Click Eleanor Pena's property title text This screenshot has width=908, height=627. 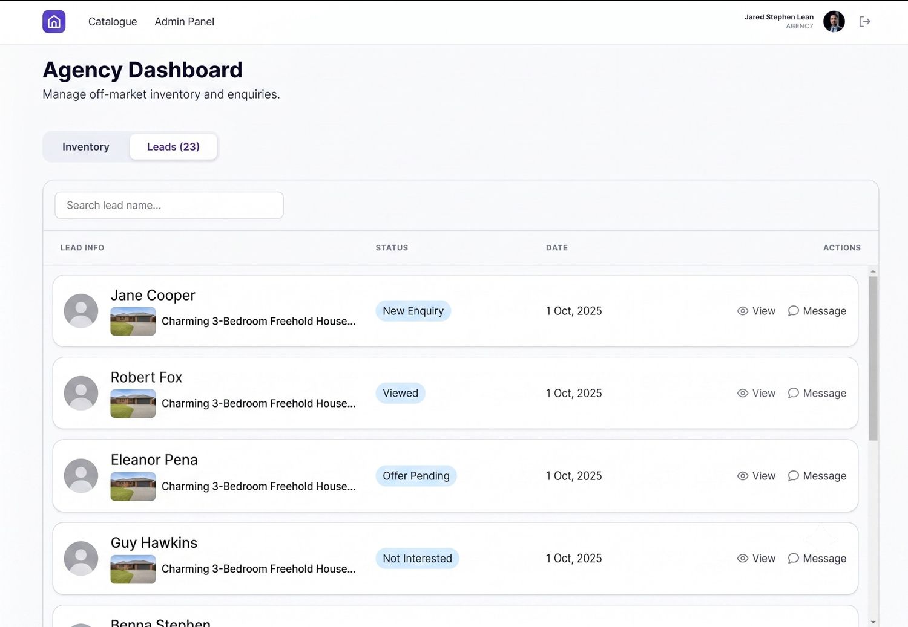(x=258, y=486)
